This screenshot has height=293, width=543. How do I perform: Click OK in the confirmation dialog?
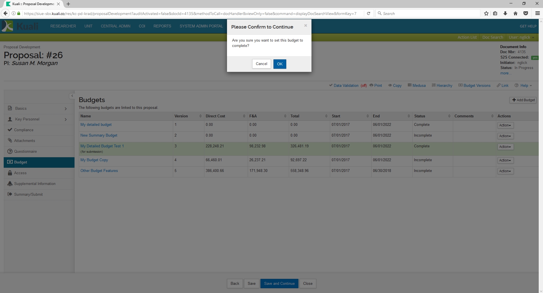click(x=279, y=64)
